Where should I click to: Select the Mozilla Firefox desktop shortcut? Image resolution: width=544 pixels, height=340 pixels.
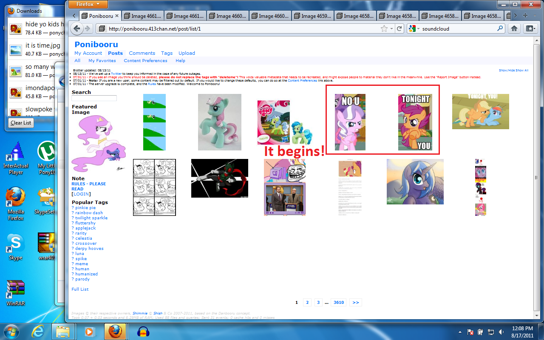(16, 204)
